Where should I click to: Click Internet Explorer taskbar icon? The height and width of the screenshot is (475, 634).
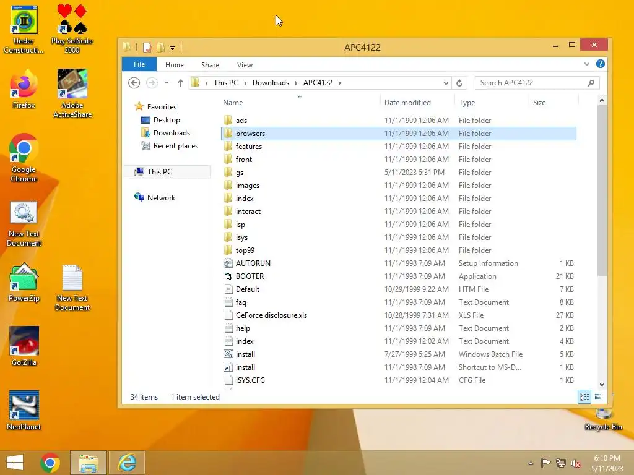click(127, 463)
